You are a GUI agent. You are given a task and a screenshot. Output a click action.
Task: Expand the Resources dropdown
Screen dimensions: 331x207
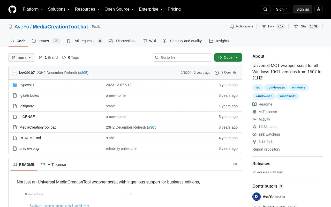87,9
